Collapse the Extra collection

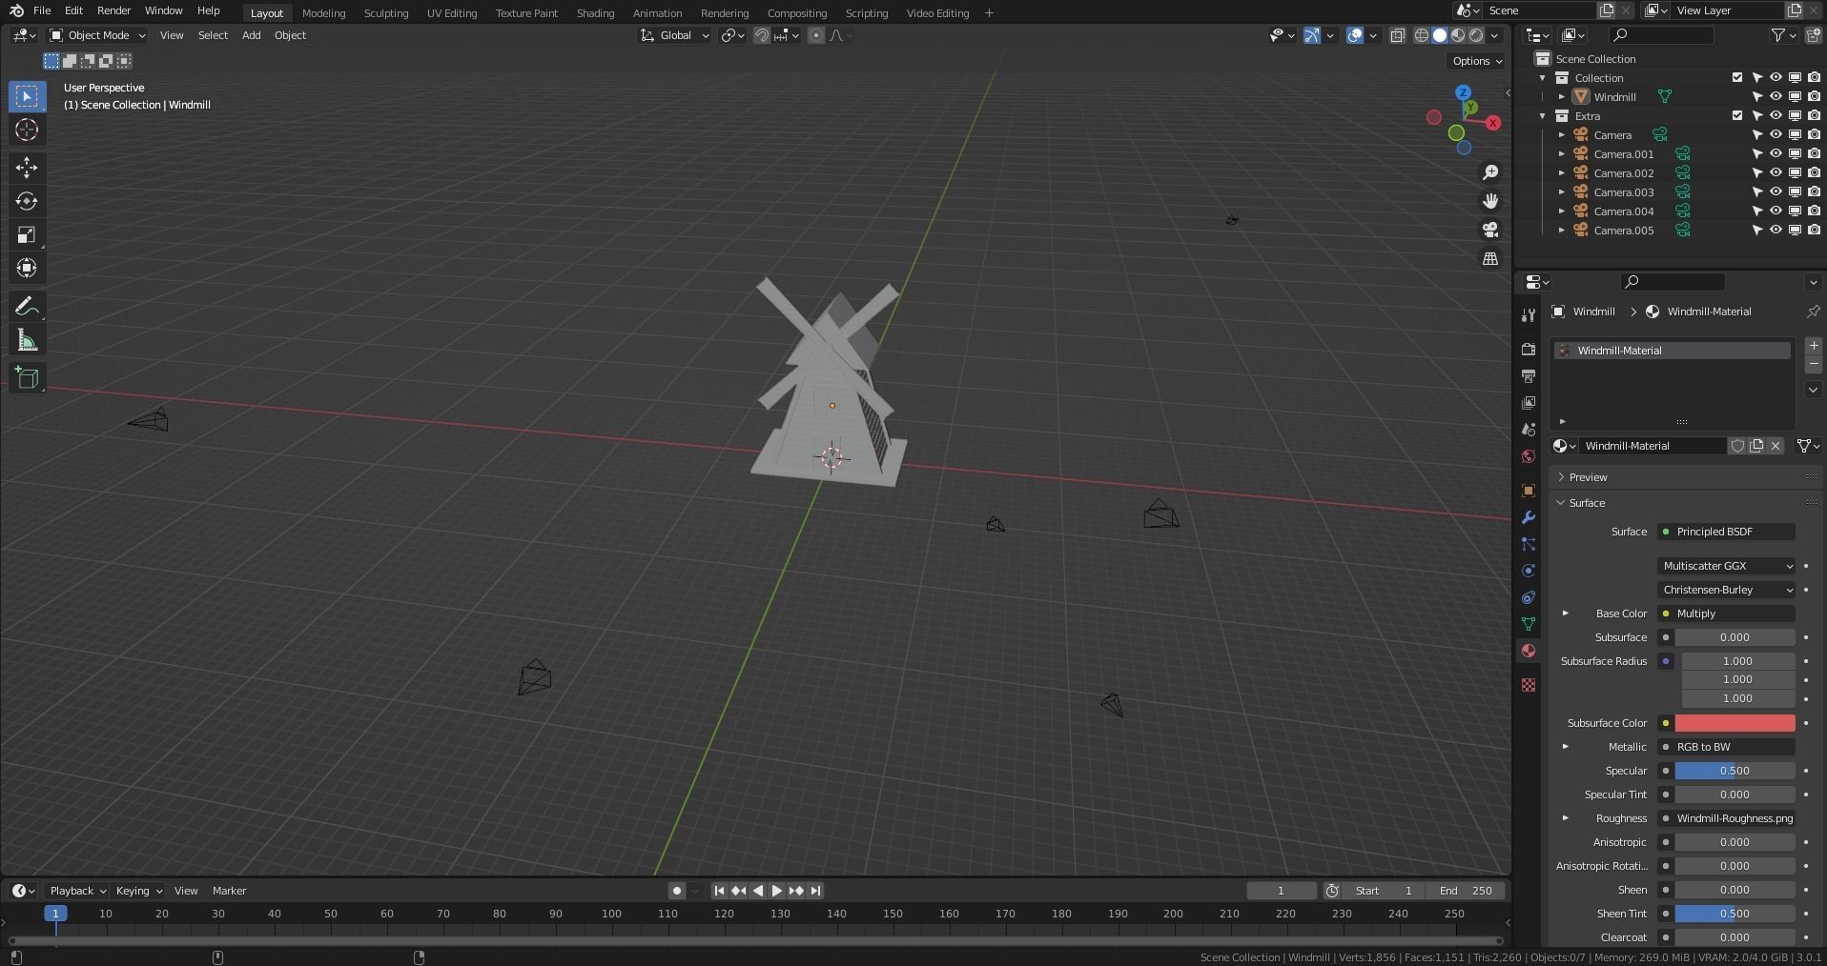(1543, 115)
